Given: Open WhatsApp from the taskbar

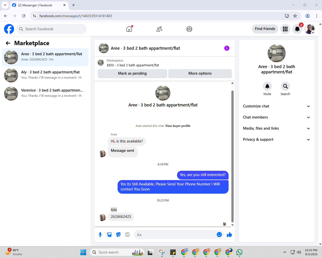Looking at the screenshot, I should coord(239,252).
